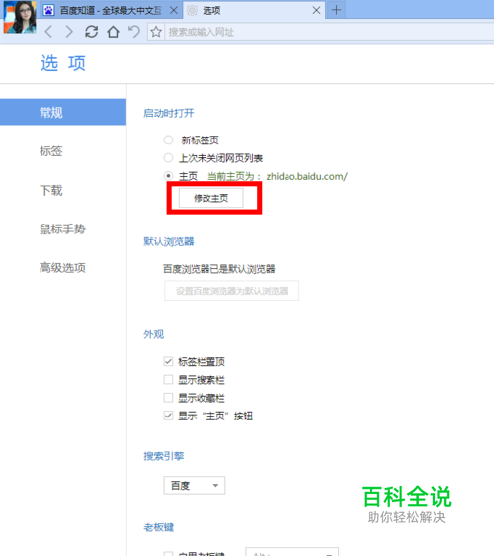Click the 修改主页 button
Image resolution: width=494 pixels, height=556 pixels.
click(211, 198)
